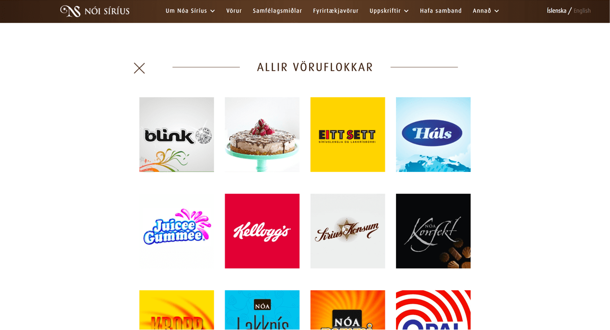Switch language to English

coord(582,11)
